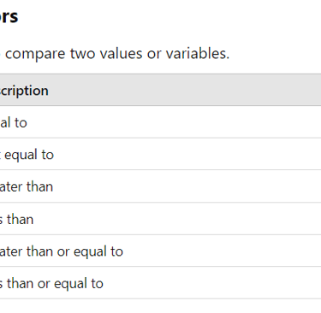The image size is (321, 313).
Task: Click the word 'variables' in the paragraph
Action: (x=198, y=53)
